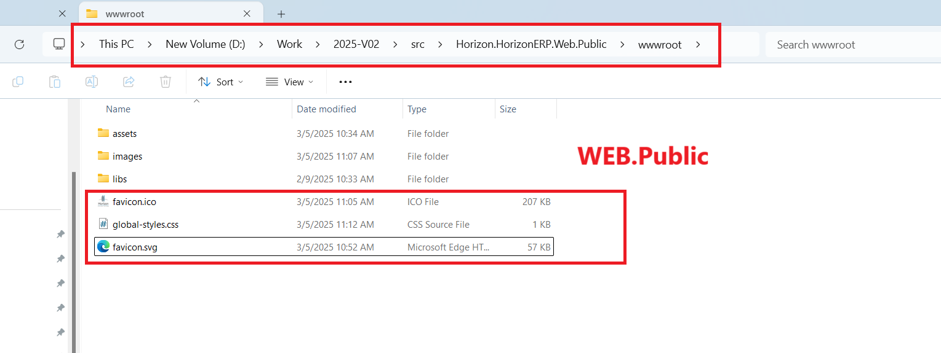Open the See more (three dots) menu
The image size is (941, 353).
(345, 82)
